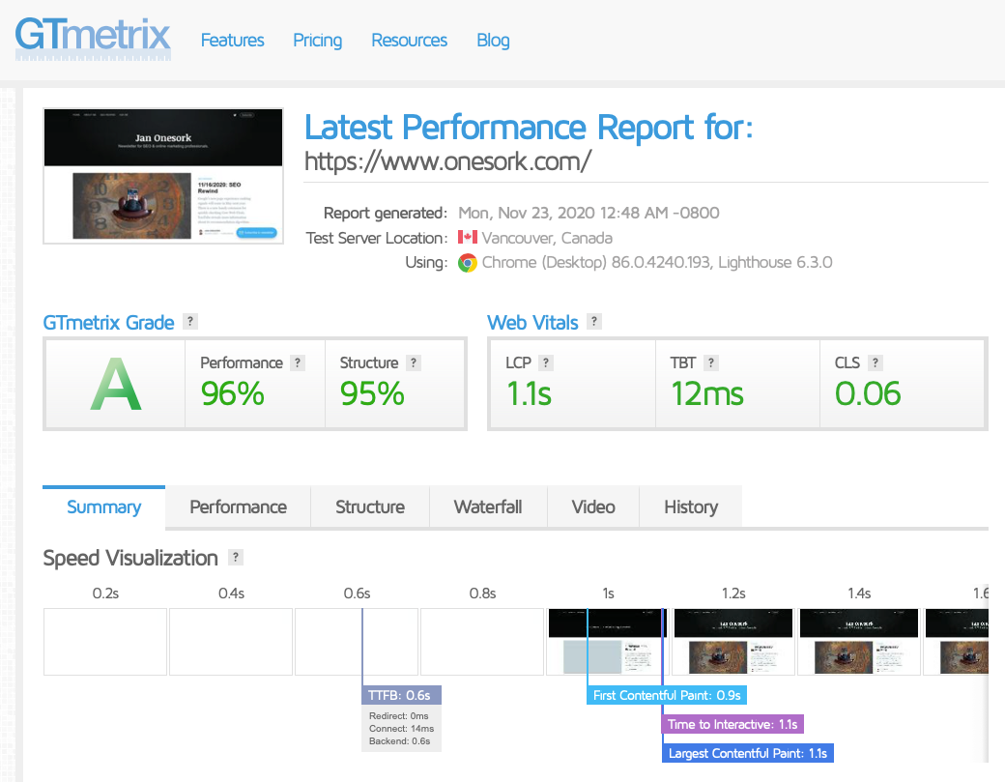Click the Backend: 0.6s detail text
Viewport: 1005px width, 782px height.
(x=399, y=741)
